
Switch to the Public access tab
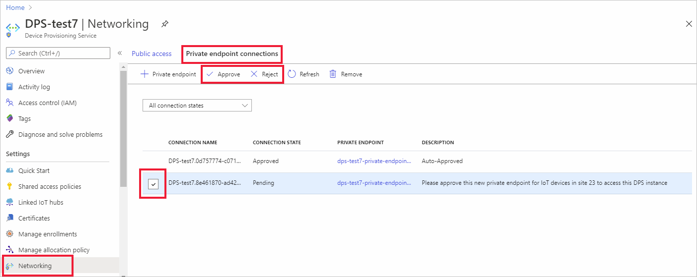point(152,54)
